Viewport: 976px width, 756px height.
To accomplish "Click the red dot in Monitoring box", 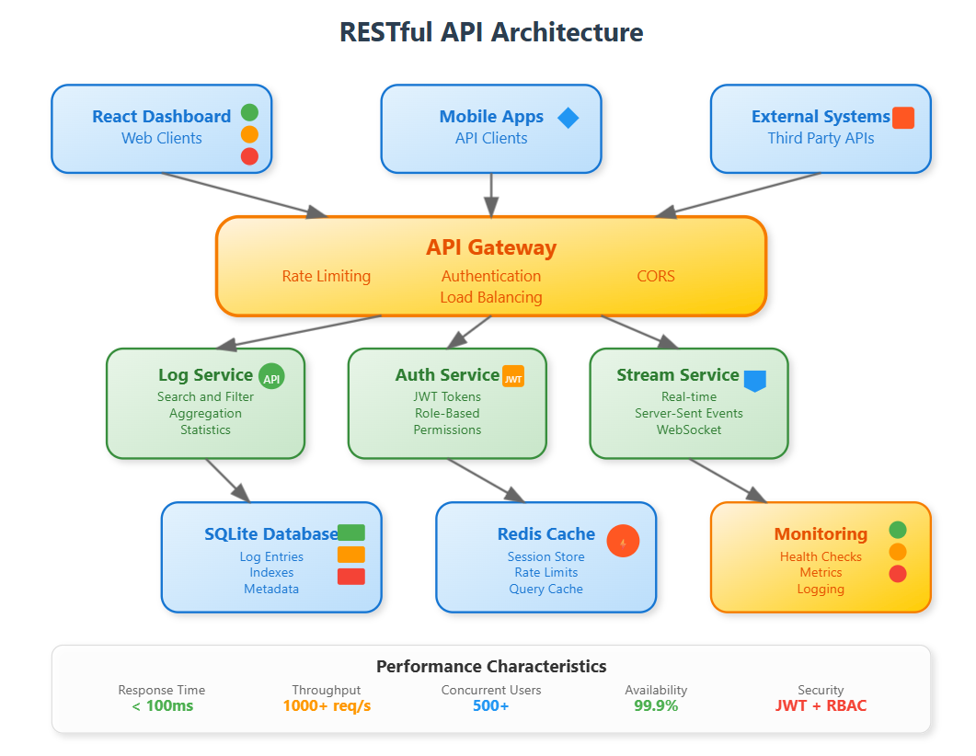I will pos(898,574).
